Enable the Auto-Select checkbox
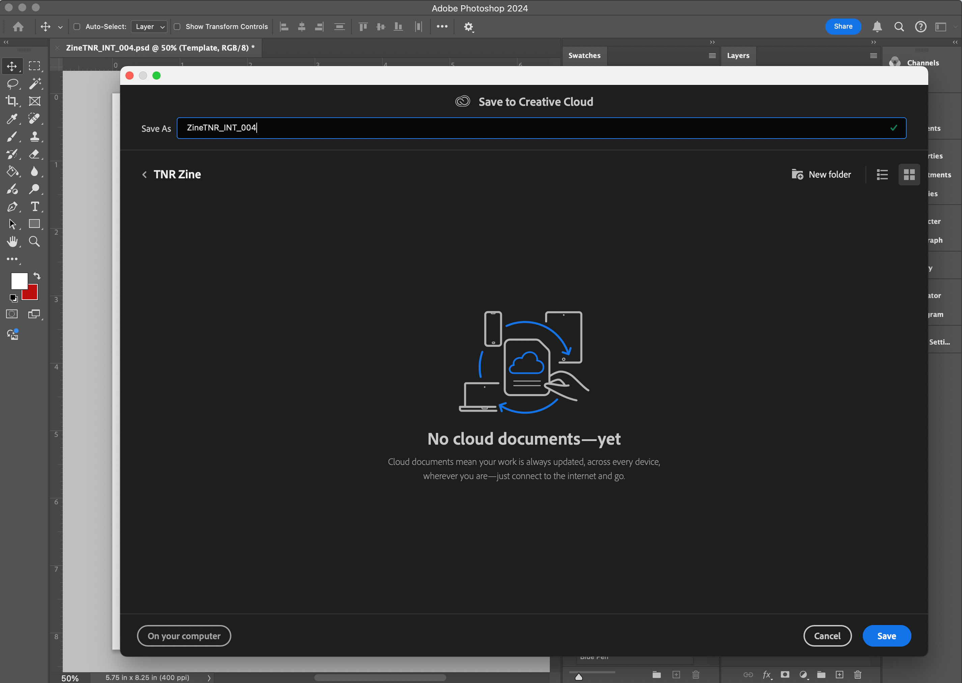This screenshot has height=683, width=962. pyautogui.click(x=77, y=27)
